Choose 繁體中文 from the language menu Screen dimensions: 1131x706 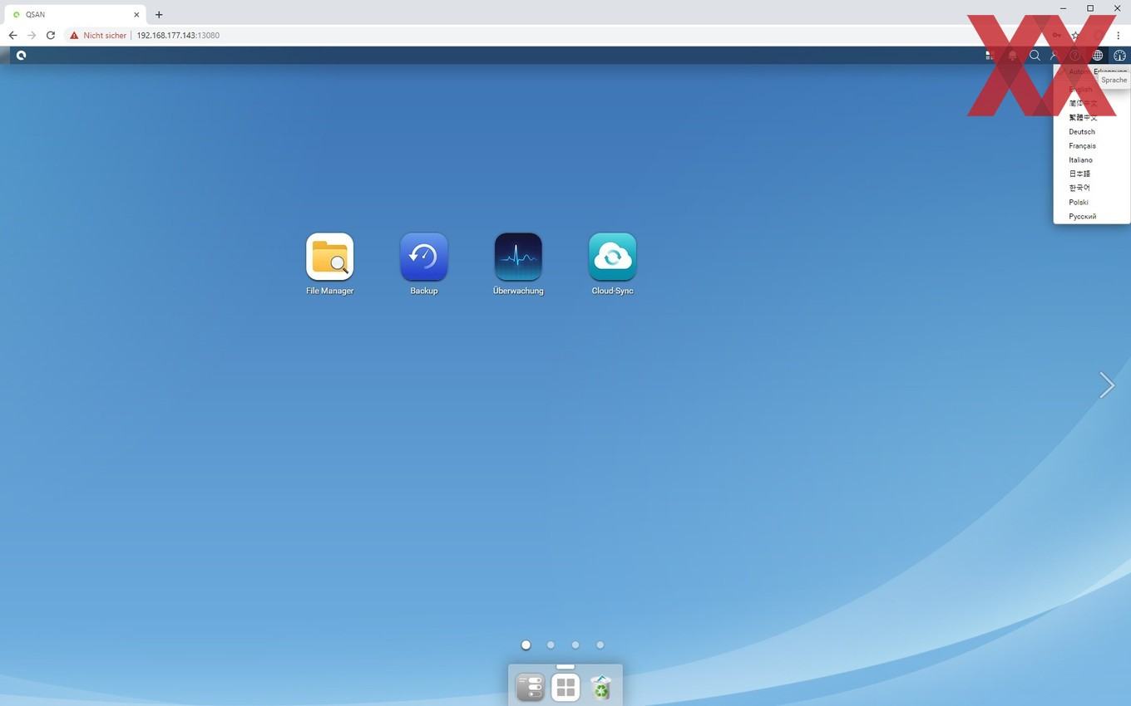(1083, 117)
